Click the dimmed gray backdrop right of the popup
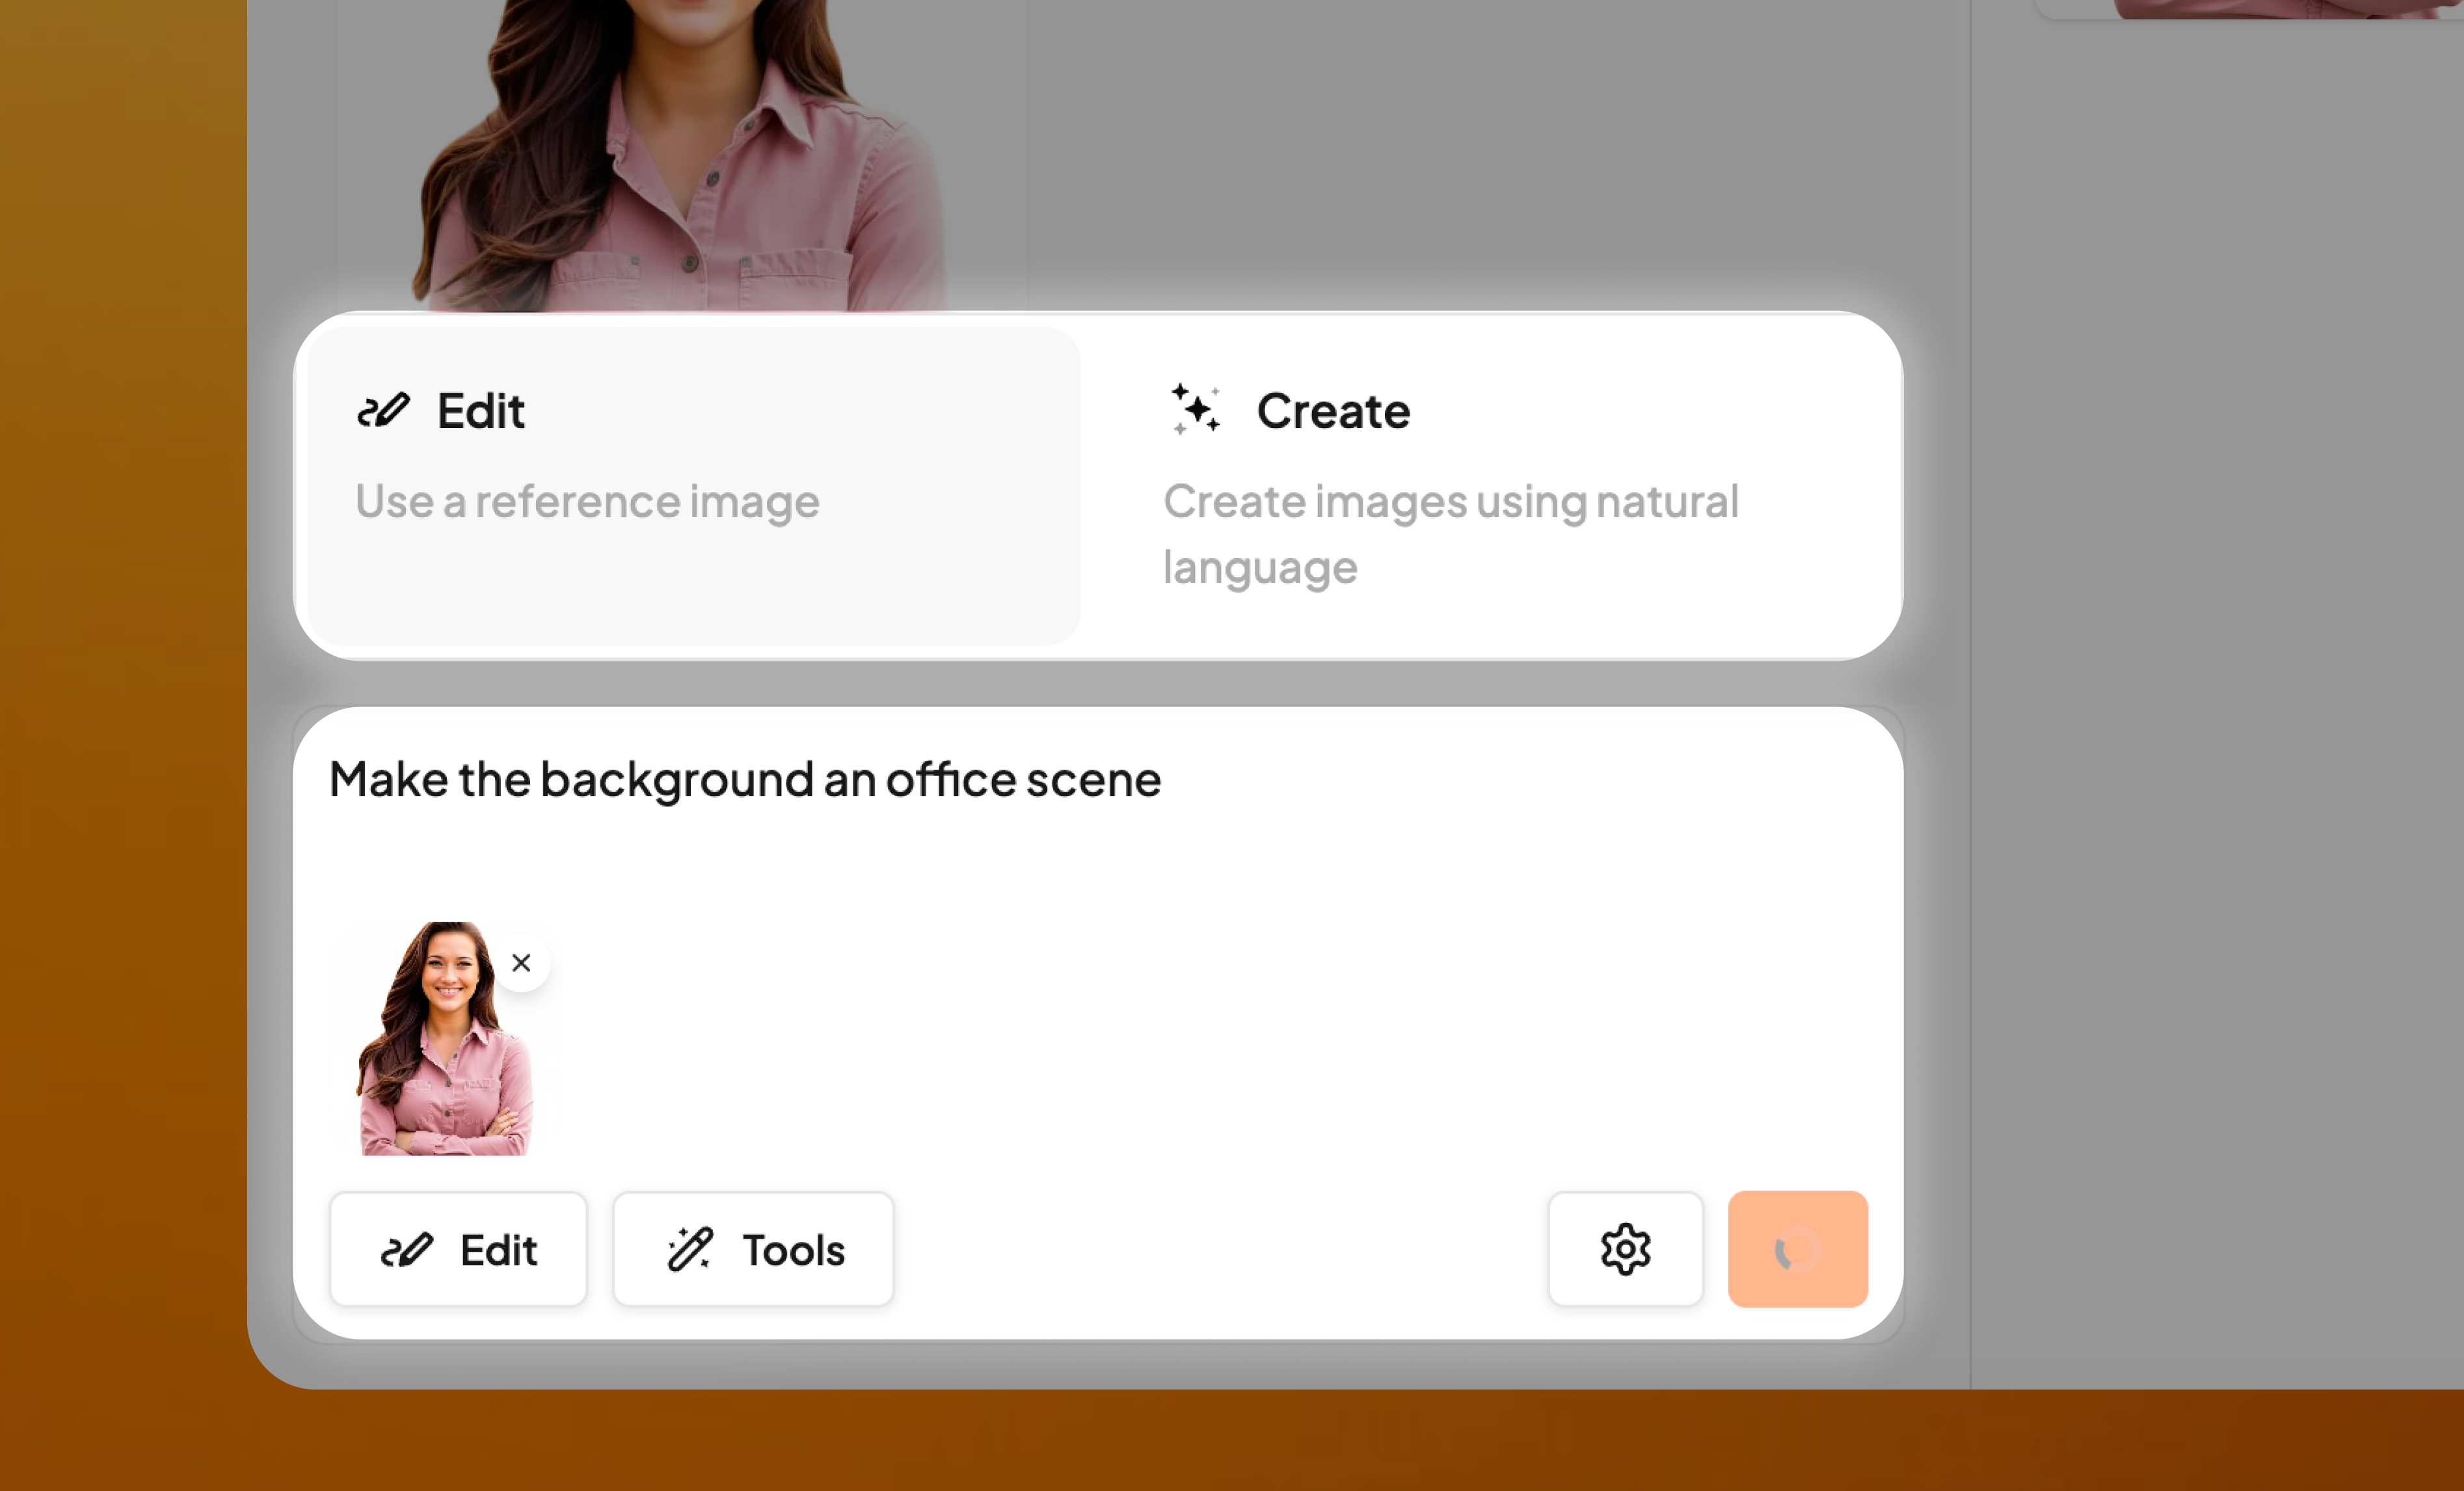Viewport: 2464px width, 1491px height. point(2200,700)
